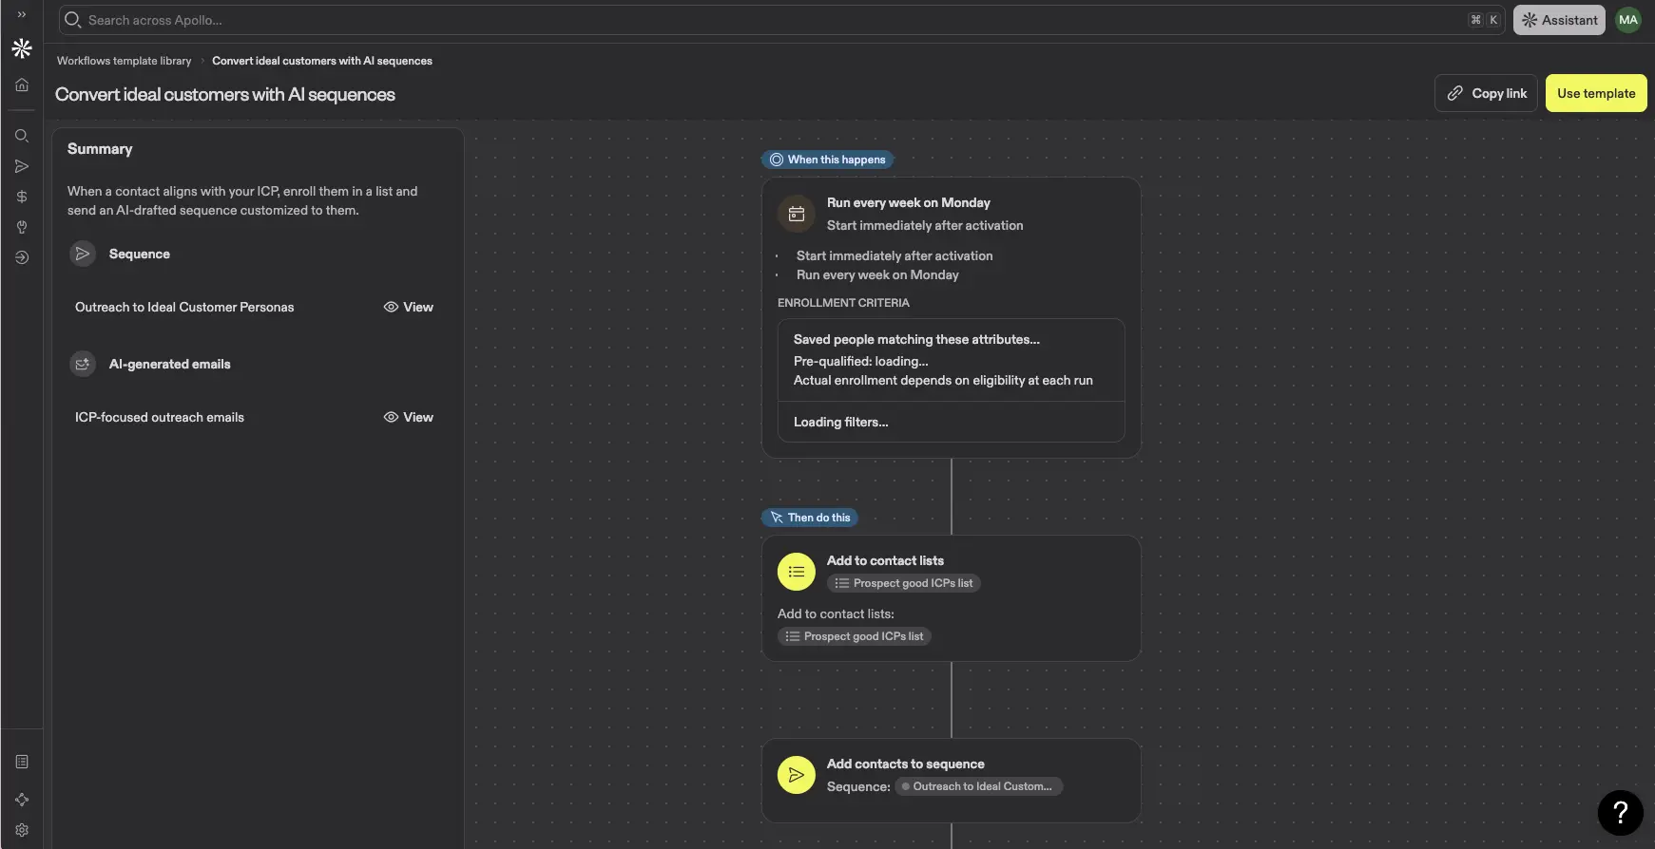Click the Loading filters... row
Screen dimensions: 1655x849
coord(951,422)
